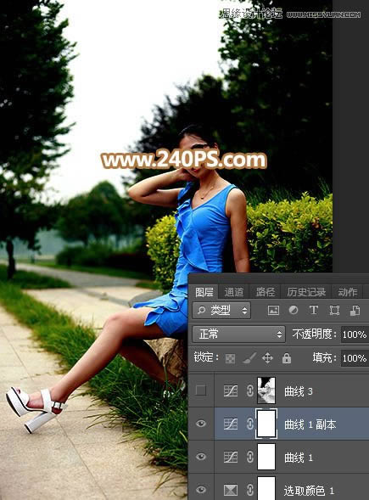This screenshot has height=500, width=369.
Task: Lock transparent pixels icon
Action: pos(230,358)
